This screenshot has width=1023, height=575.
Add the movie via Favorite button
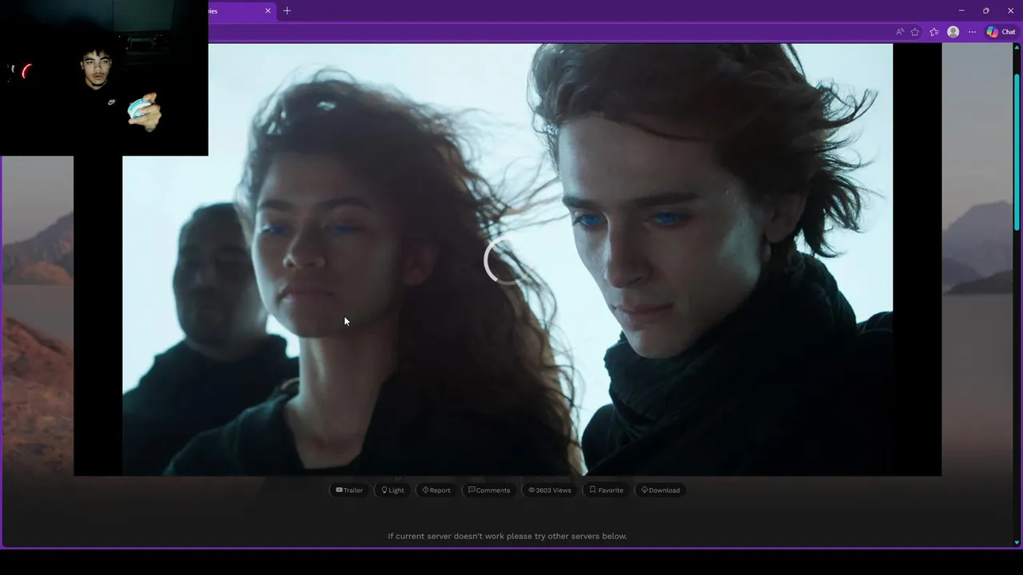[606, 490]
